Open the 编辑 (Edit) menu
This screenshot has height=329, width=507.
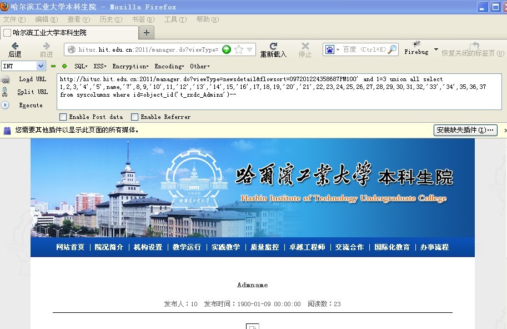click(x=47, y=19)
